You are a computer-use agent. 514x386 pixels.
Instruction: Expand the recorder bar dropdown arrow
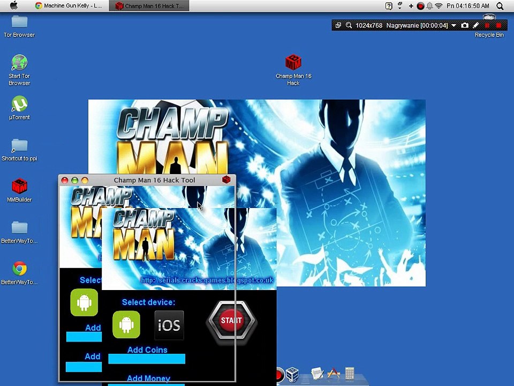(x=454, y=25)
